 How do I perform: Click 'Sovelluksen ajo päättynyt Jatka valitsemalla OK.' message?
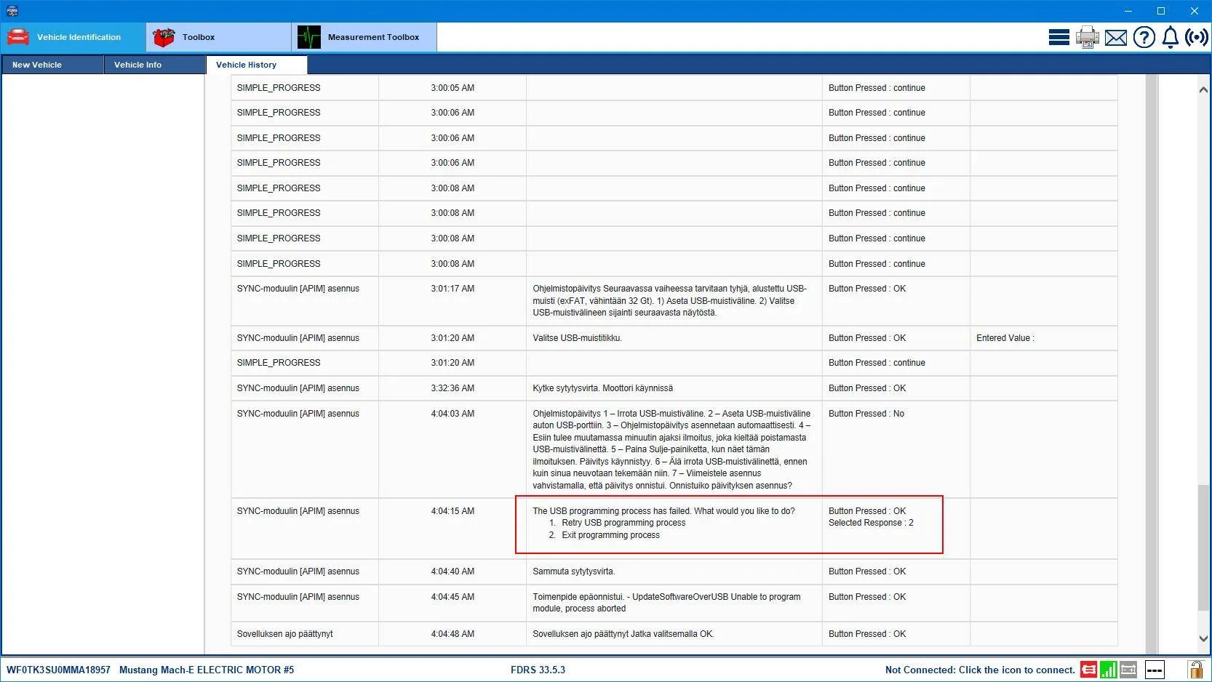pos(623,634)
